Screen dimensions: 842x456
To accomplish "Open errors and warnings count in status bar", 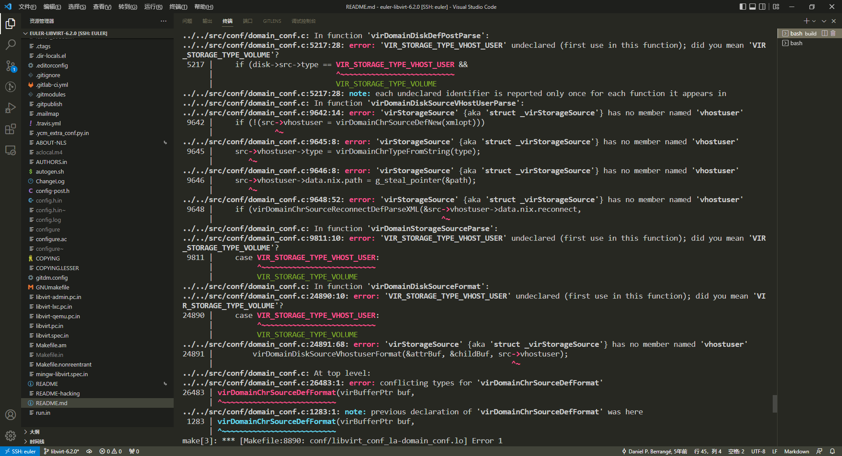I will point(111,451).
